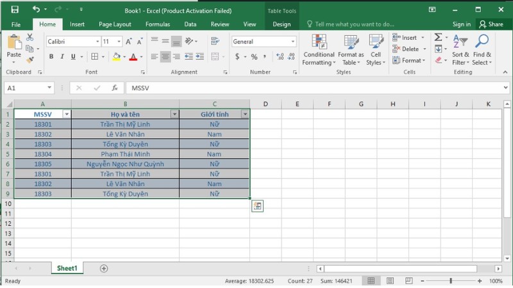The height and width of the screenshot is (288, 513).
Task: Toggle Underline formatting
Action: [73, 56]
